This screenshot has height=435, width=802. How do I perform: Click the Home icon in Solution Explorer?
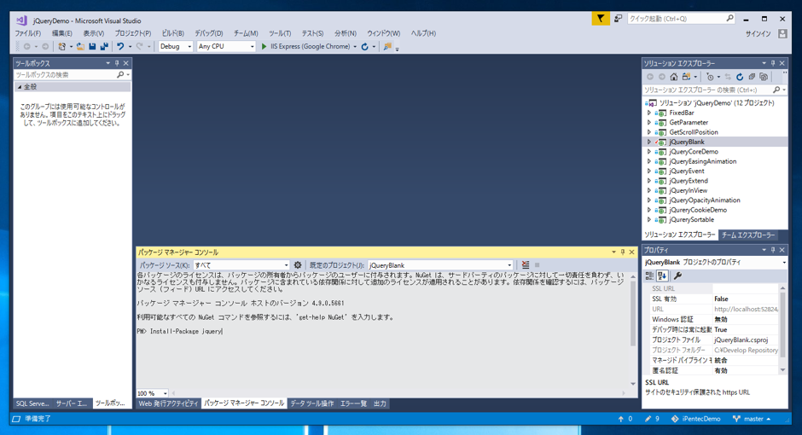coord(674,77)
